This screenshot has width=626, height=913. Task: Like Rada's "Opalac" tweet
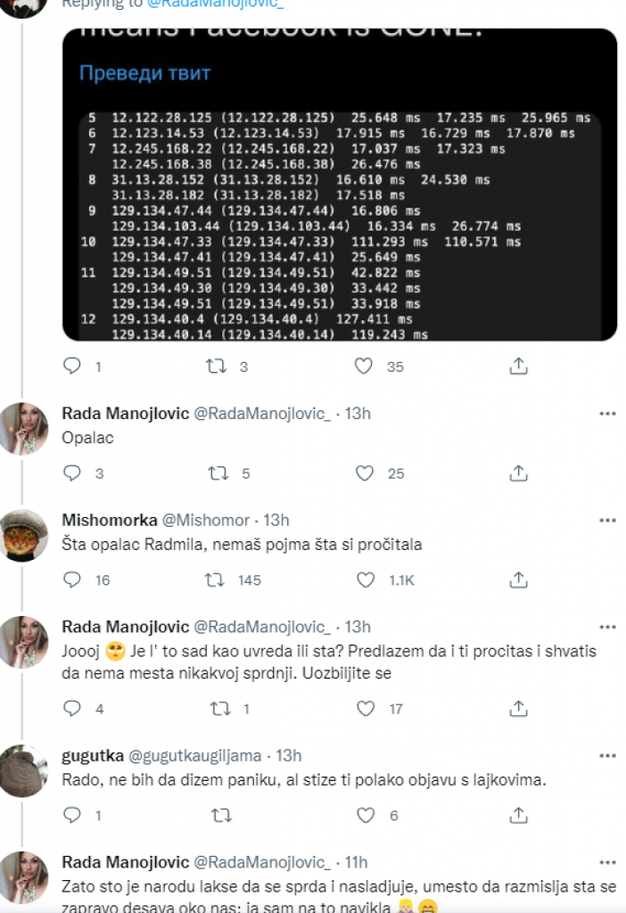tap(364, 473)
